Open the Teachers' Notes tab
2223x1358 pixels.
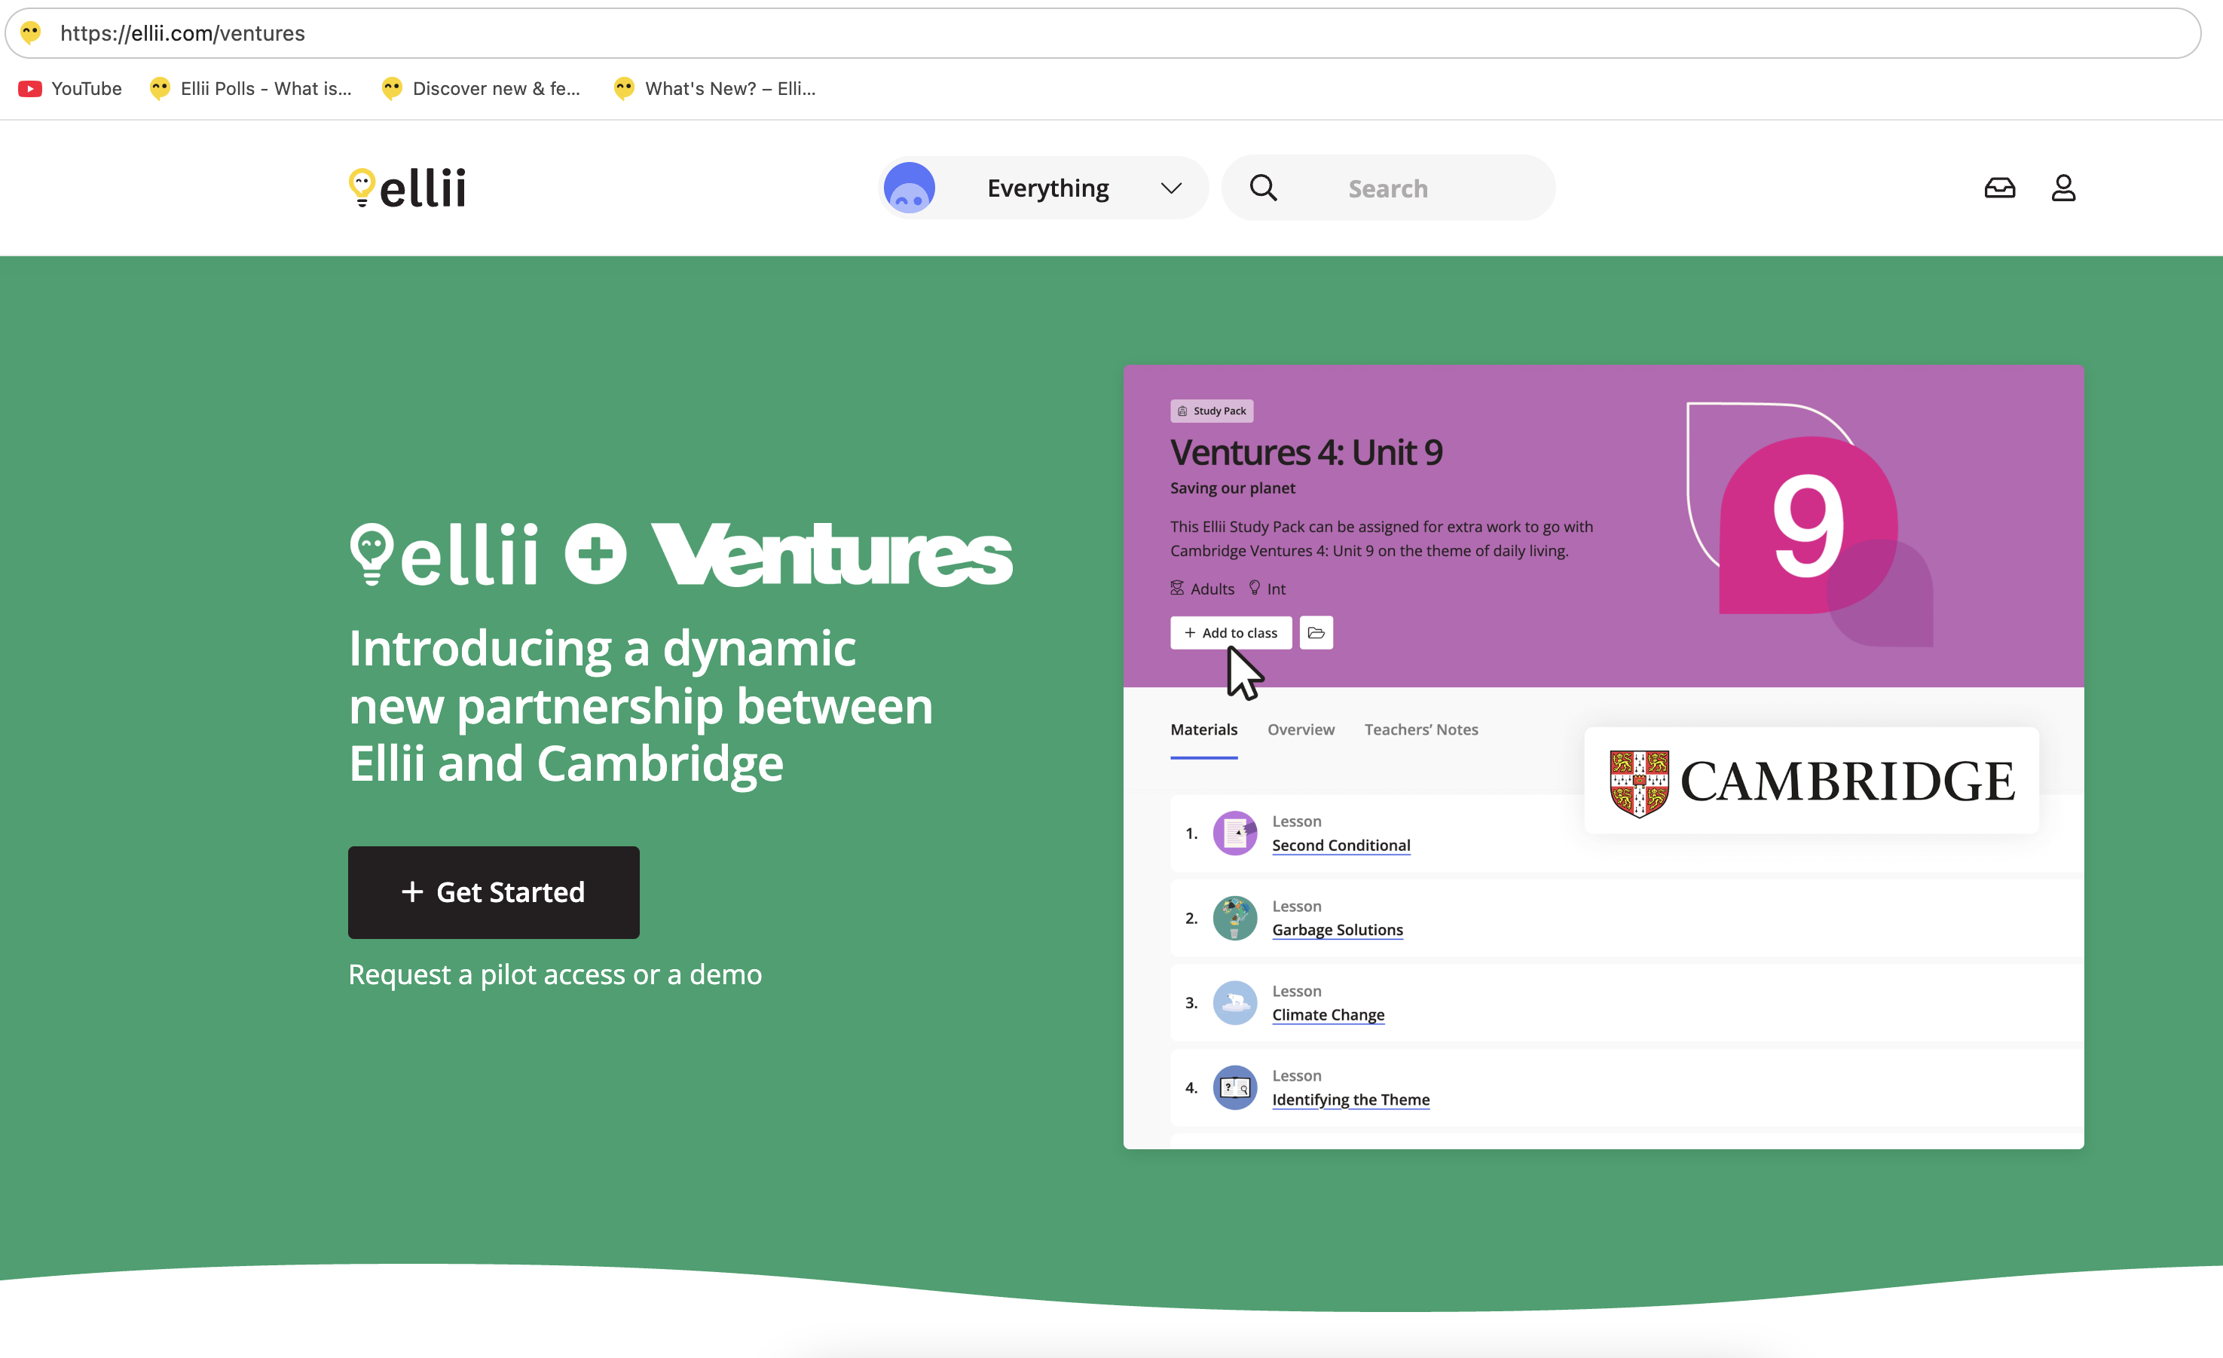point(1421,729)
